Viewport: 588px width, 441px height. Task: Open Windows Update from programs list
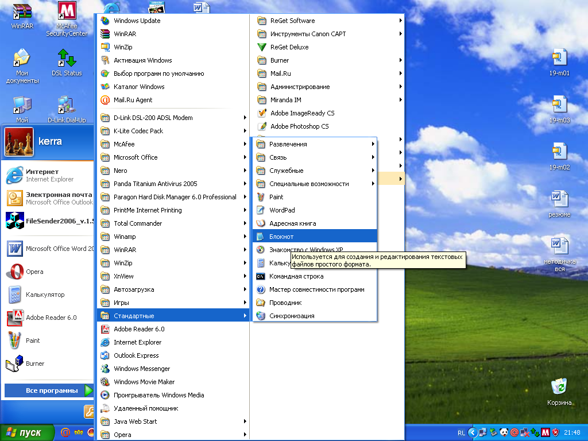173,21
